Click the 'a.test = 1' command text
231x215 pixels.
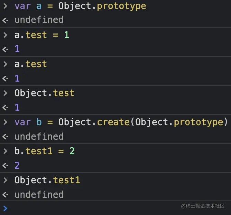click(x=41, y=35)
